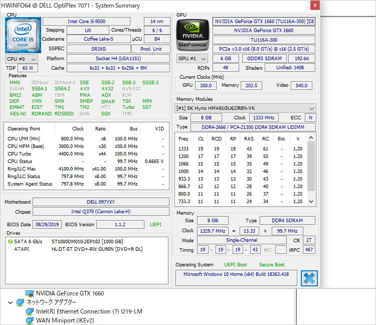Click the tRFC 467 value field
Image resolution: width=376 pixels, height=325 pixels.
pos(309,250)
